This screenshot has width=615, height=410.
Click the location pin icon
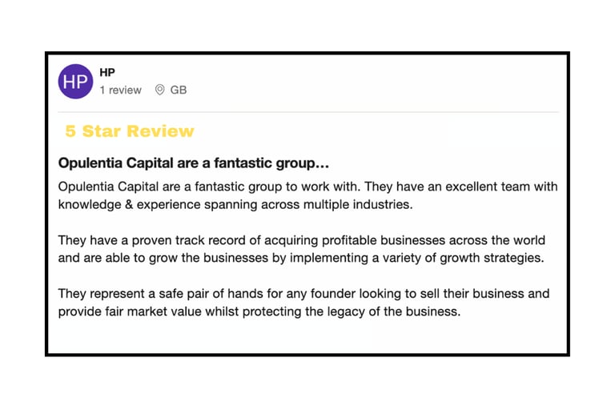[159, 90]
